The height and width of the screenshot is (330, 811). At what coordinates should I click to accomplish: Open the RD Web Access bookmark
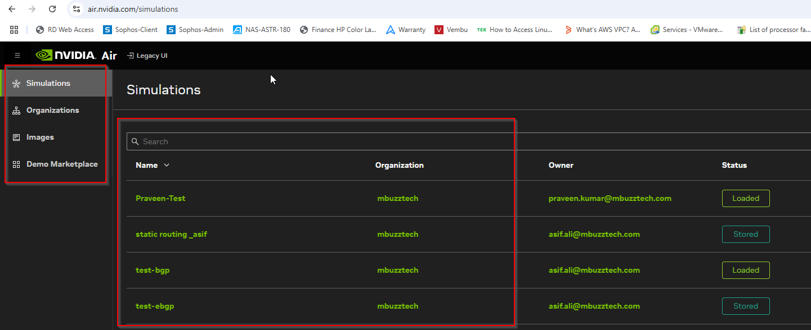(64, 30)
